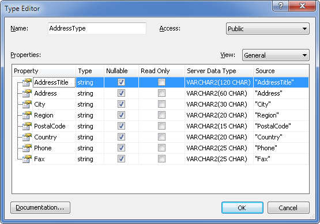Open the View dropdown showing General
Image resolution: width=320 pixels, height=224 pixels.
pyautogui.click(x=276, y=55)
